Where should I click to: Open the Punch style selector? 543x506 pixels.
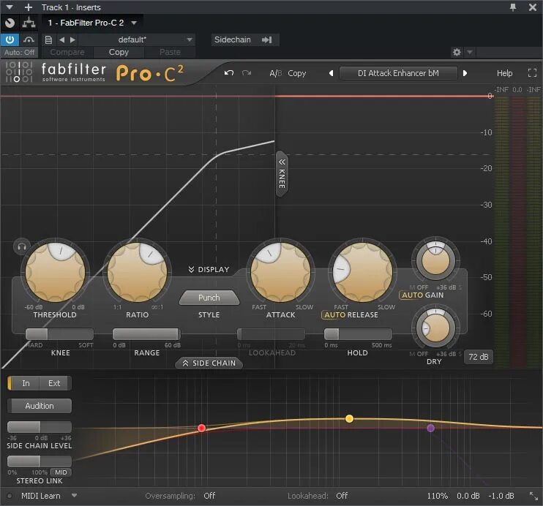click(209, 298)
